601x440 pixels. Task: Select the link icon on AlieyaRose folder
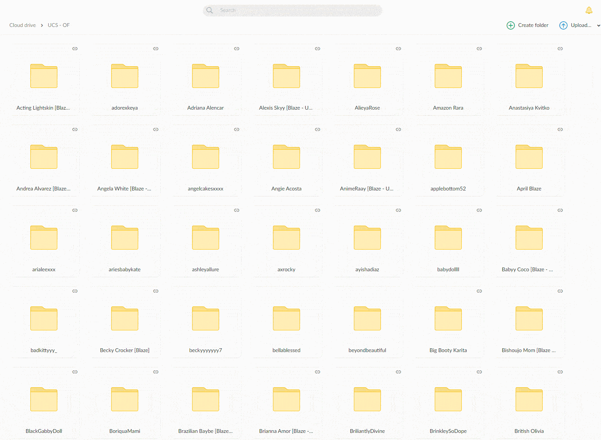pos(398,49)
